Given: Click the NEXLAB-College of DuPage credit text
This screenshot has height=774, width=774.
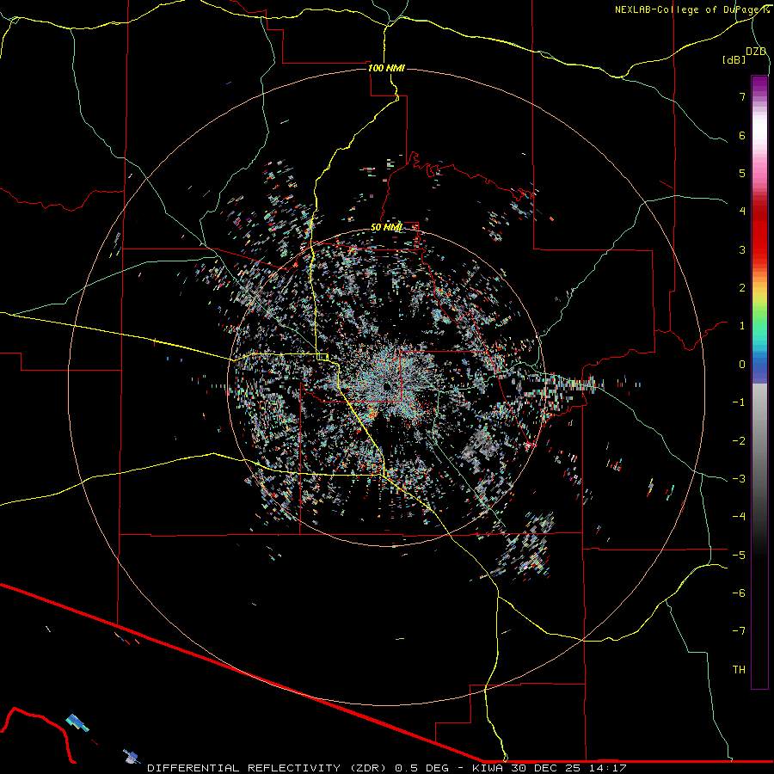Looking at the screenshot, I should (x=691, y=9).
